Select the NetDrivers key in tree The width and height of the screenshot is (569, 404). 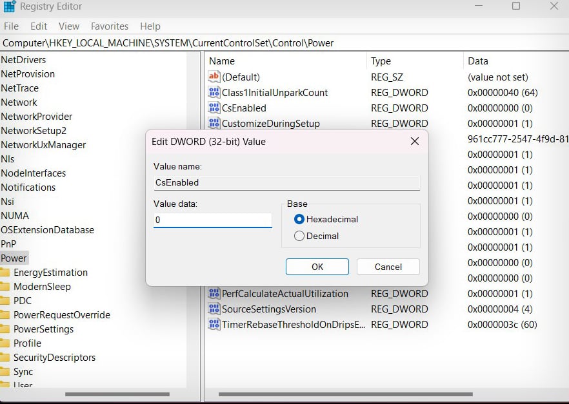point(23,59)
